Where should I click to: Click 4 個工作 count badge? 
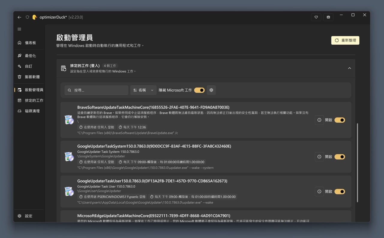pyautogui.click(x=110, y=66)
